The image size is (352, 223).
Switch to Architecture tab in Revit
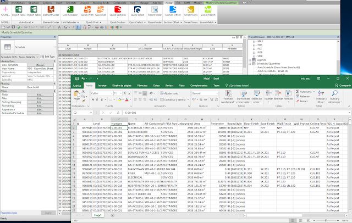[x=18, y=3]
